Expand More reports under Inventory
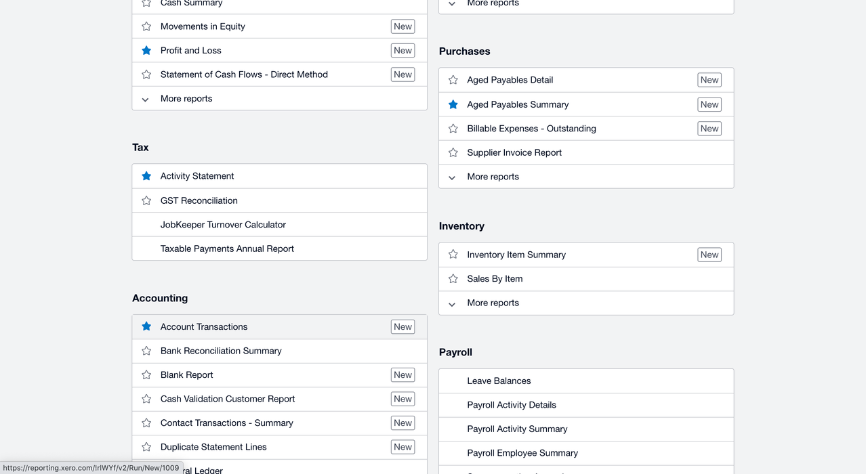The image size is (866, 474). [x=493, y=303]
